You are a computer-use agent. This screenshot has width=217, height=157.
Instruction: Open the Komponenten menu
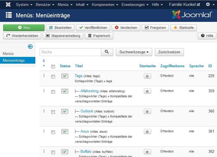tap(105, 4)
